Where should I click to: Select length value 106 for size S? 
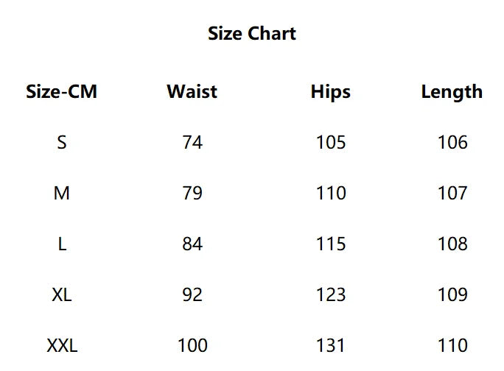click(x=452, y=143)
